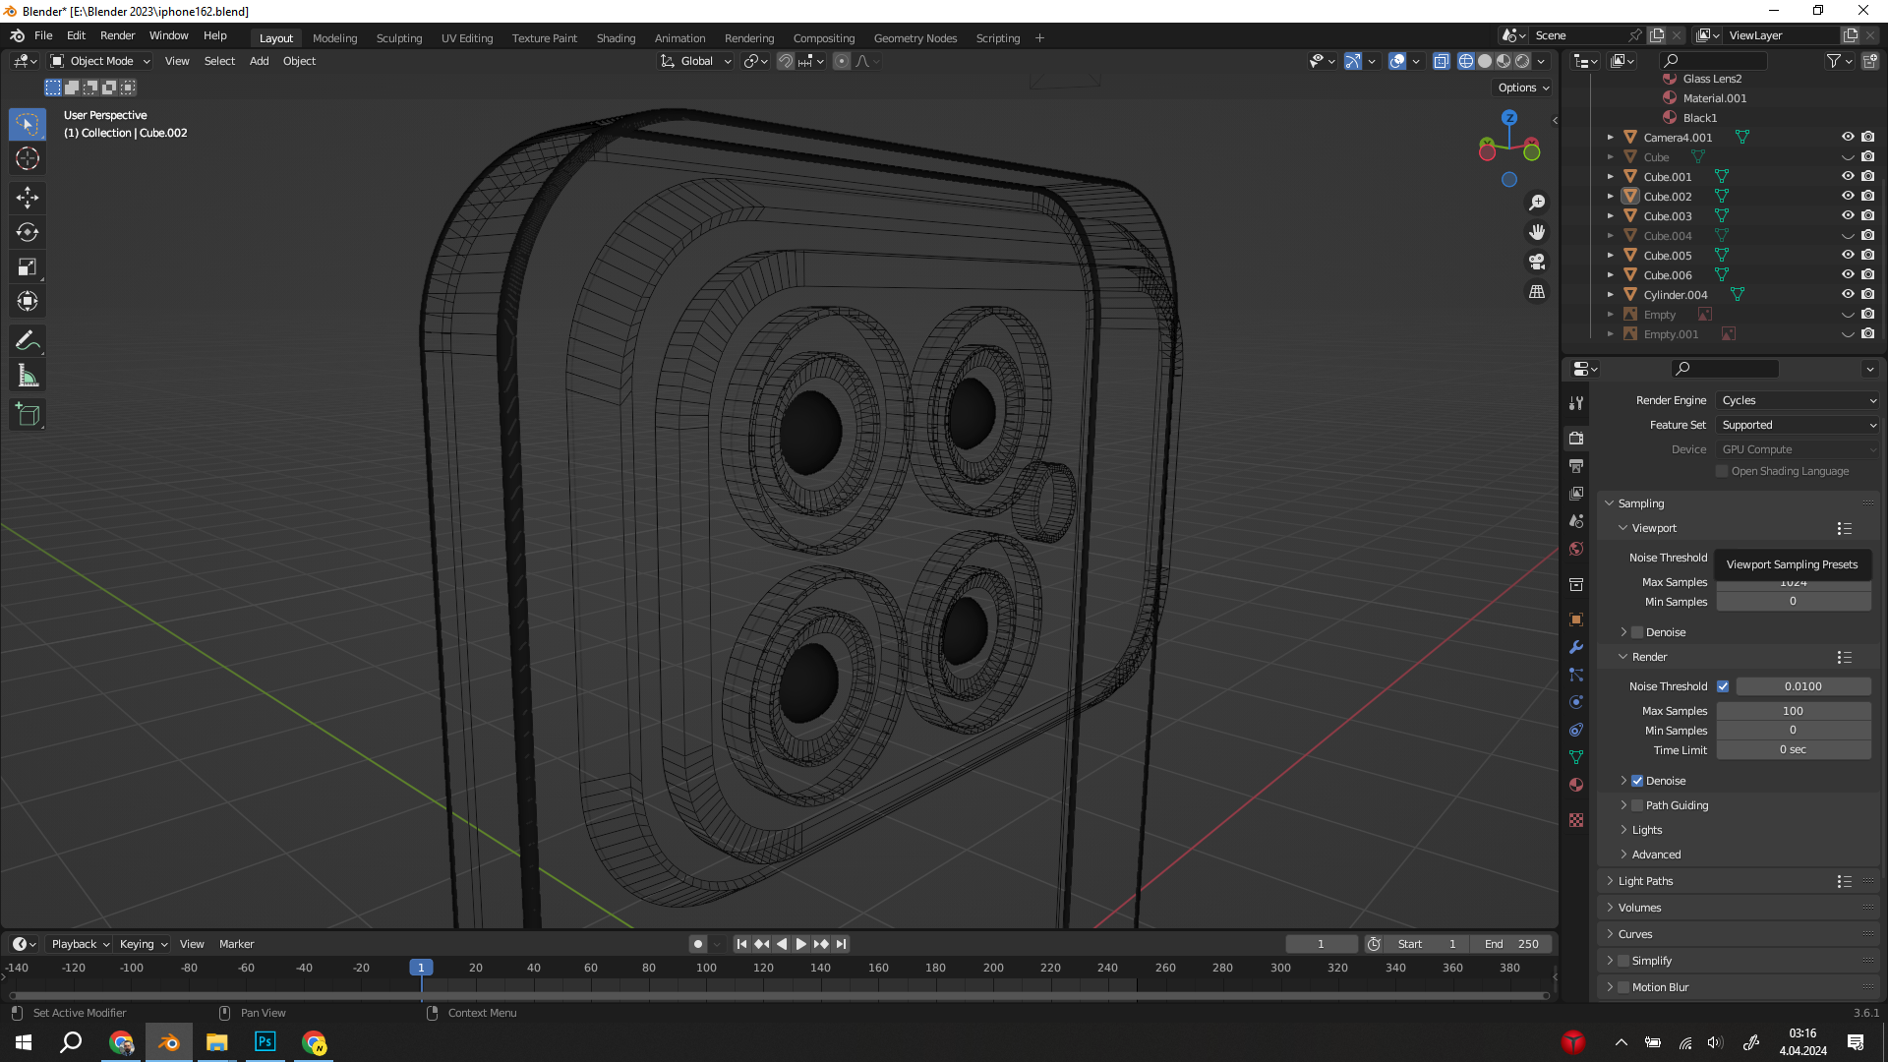
Task: Choose the Measure ruler tool
Action: 28,376
